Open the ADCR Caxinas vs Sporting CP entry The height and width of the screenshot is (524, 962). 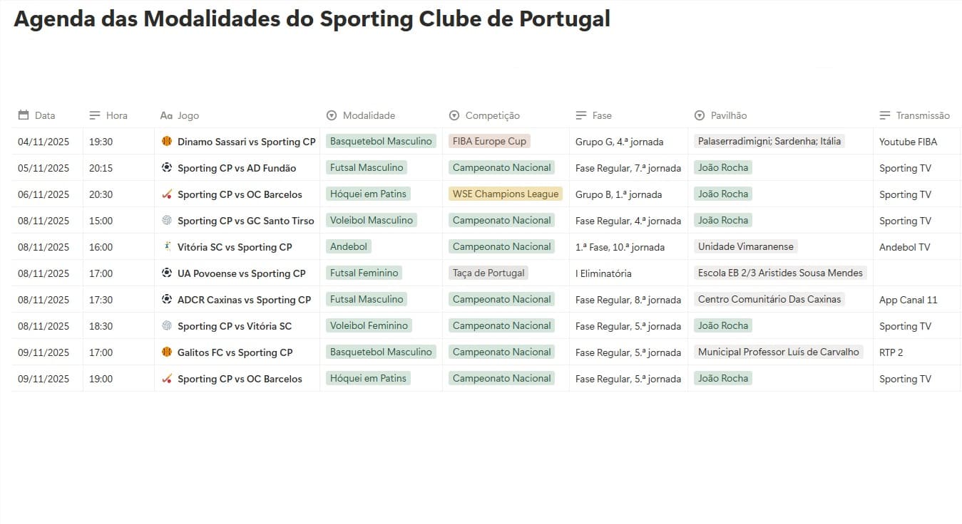point(244,300)
